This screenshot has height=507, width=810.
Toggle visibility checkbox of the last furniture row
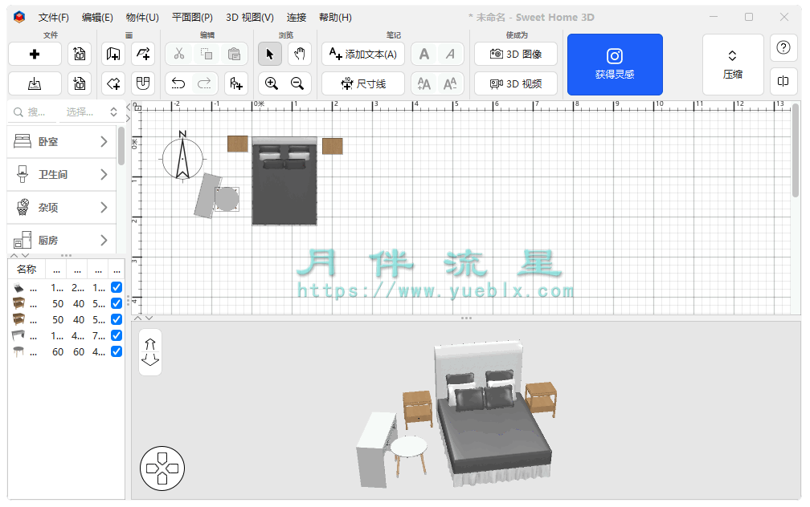tap(117, 351)
